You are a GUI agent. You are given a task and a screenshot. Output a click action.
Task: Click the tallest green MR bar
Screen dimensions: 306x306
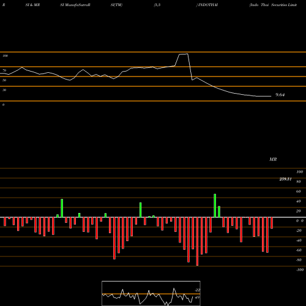pyautogui.click(x=215, y=206)
